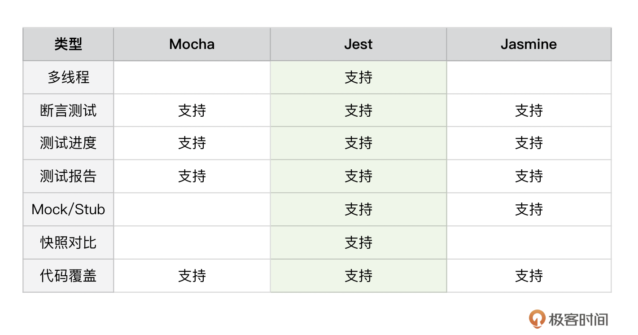Click the 断言测试 row label

coord(68,110)
